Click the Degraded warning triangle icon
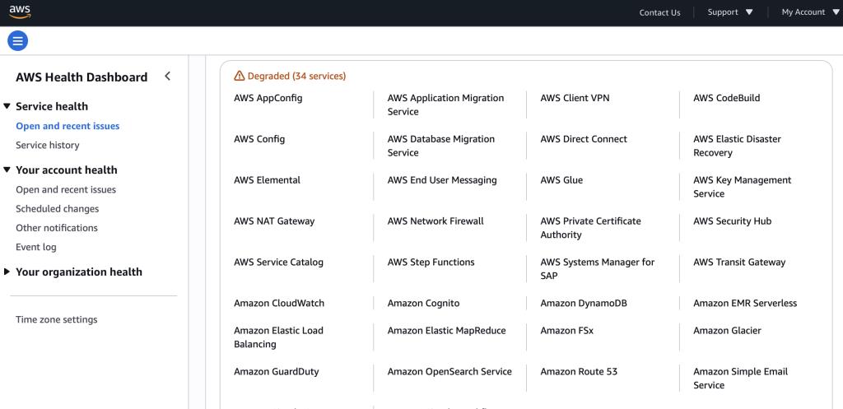Viewport: 843px width, 409px height. [240, 77]
